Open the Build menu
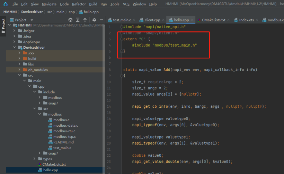 click(93, 4)
